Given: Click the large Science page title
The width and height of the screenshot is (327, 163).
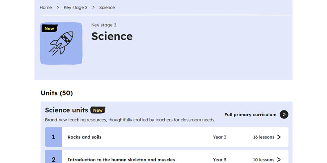Looking at the screenshot, I should pyautogui.click(x=112, y=36).
